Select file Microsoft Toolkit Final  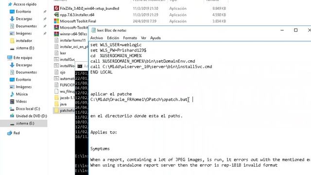(x=78, y=21)
